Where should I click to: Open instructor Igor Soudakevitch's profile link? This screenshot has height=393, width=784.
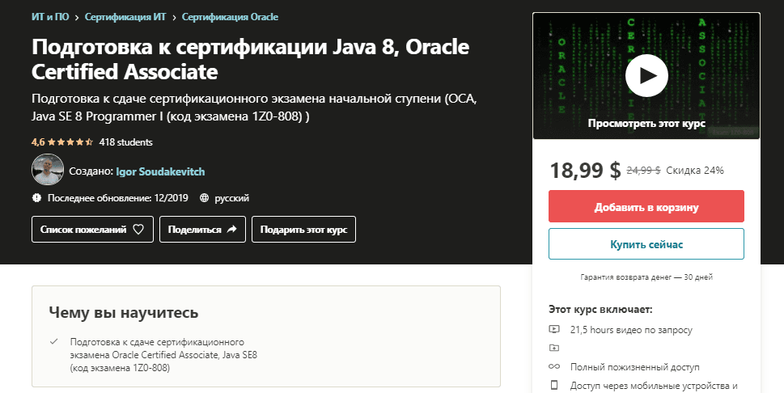(x=160, y=171)
